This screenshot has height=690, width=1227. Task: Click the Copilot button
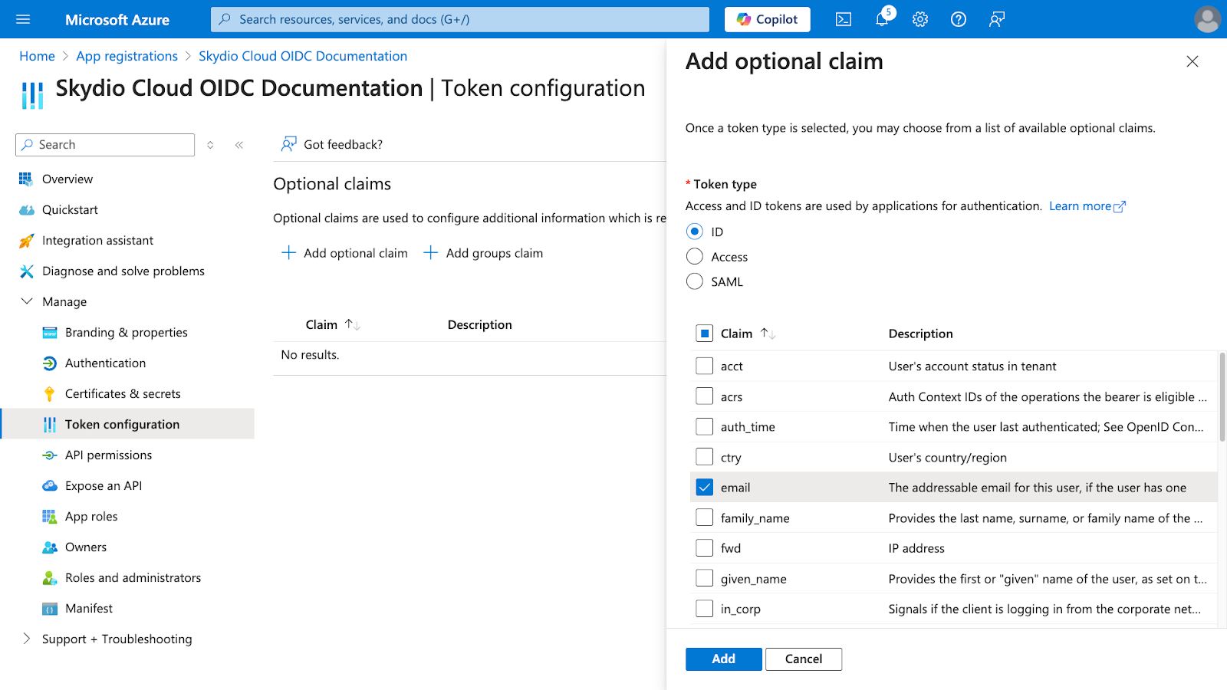[767, 19]
